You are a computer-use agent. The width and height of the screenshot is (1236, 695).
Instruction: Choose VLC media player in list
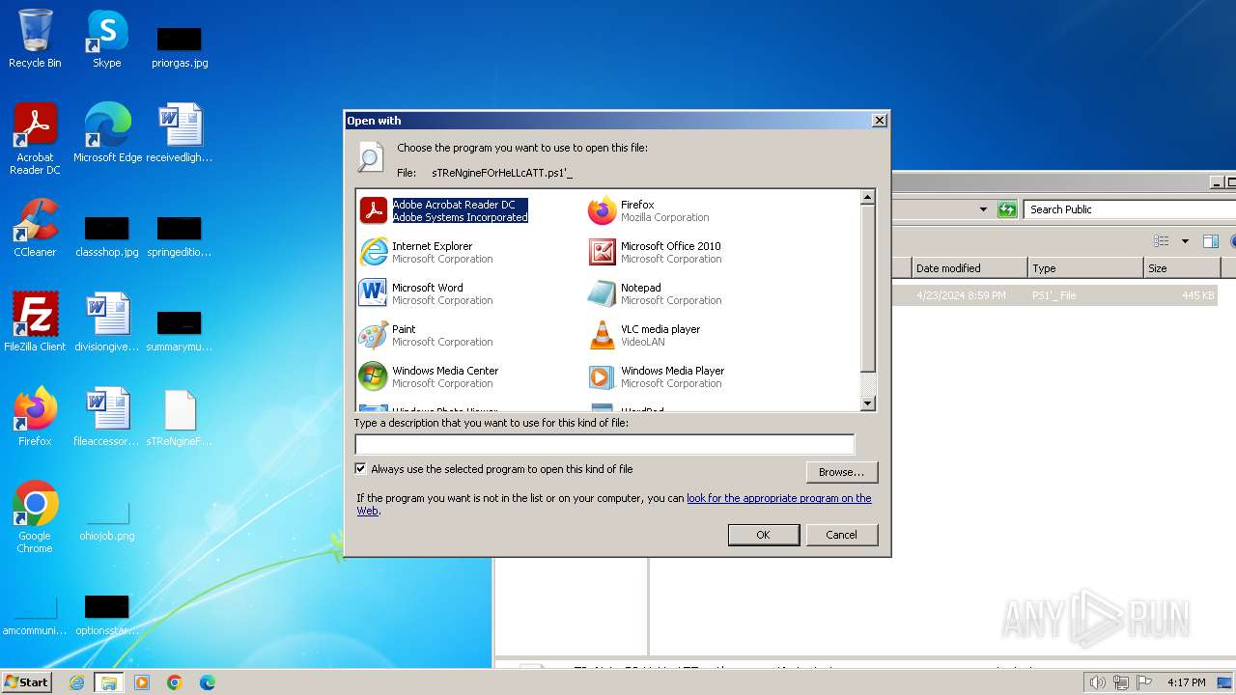coord(644,335)
